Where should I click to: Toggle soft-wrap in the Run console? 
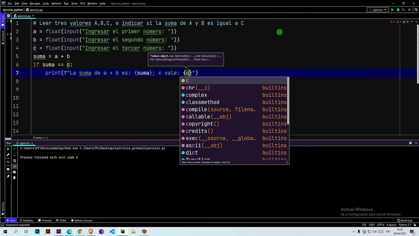coord(14,161)
